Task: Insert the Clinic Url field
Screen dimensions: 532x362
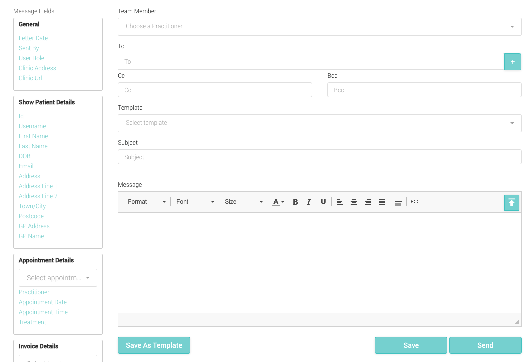Action: (30, 78)
